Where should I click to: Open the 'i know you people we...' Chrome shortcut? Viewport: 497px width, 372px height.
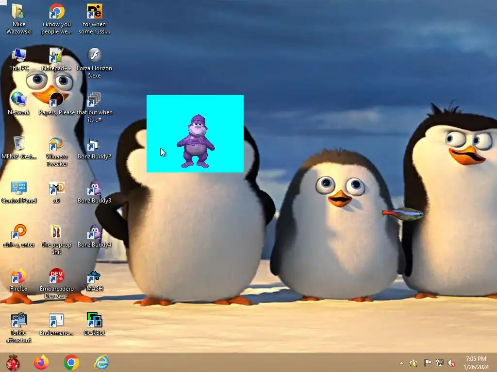(x=56, y=19)
